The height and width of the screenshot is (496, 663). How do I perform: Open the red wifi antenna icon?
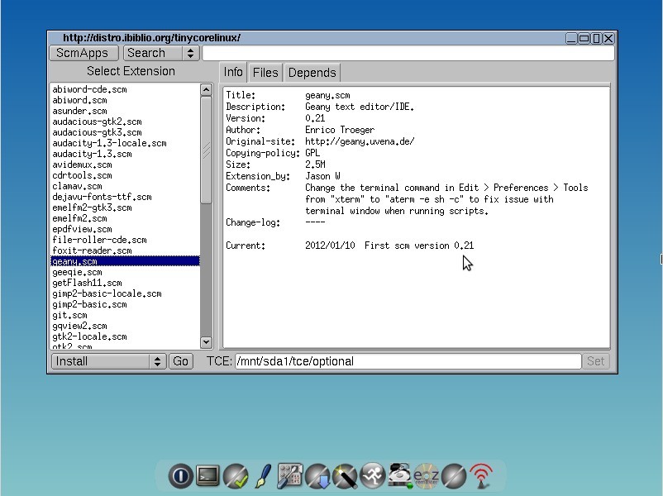[x=481, y=475]
